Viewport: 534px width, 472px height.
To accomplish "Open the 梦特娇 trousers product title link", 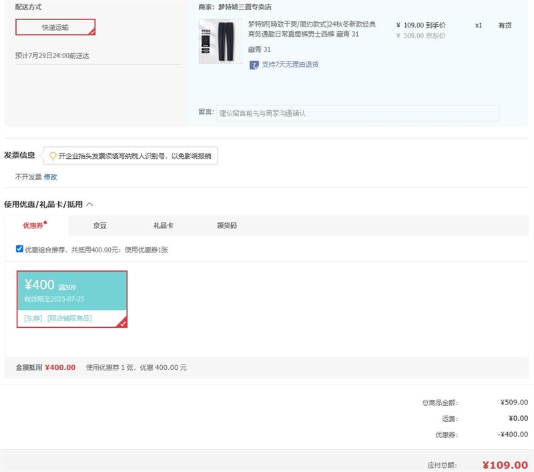I will (311, 29).
